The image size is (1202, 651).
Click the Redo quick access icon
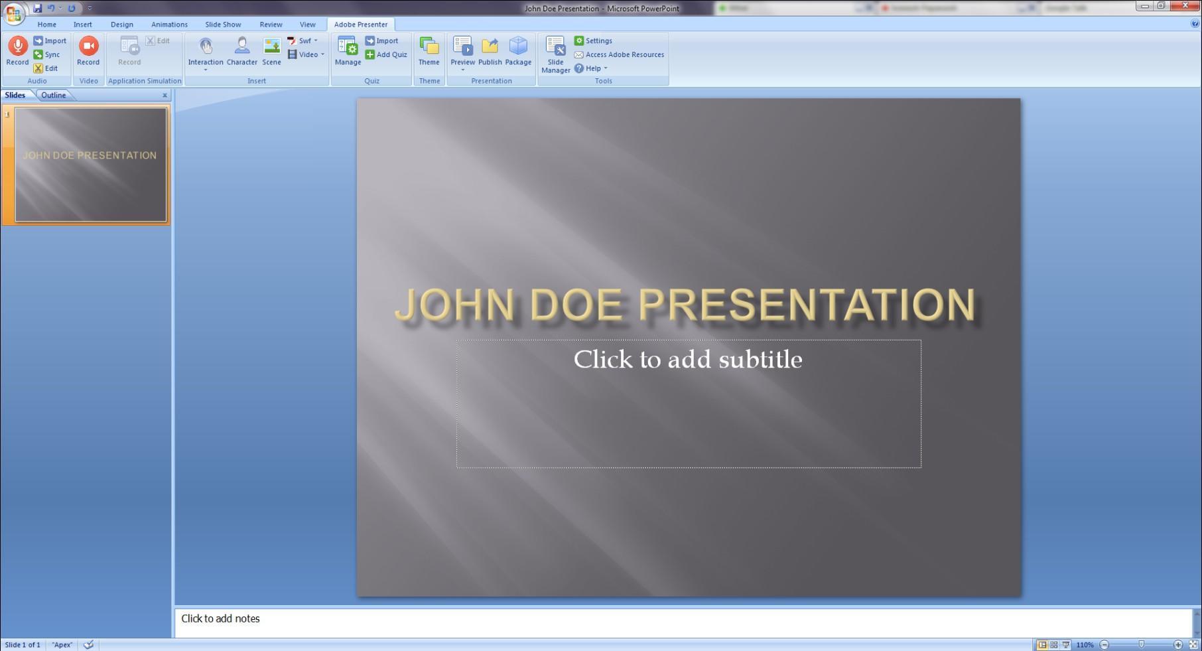[x=72, y=8]
